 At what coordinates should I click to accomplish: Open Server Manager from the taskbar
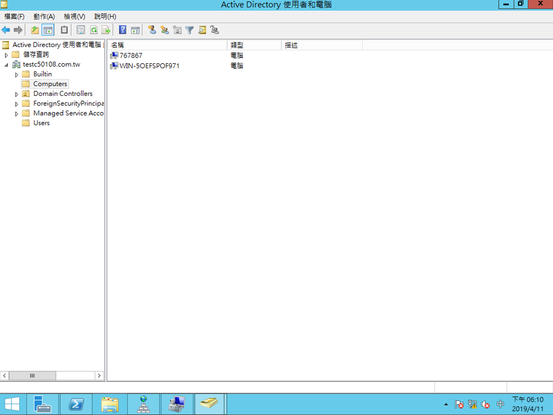coord(42,404)
